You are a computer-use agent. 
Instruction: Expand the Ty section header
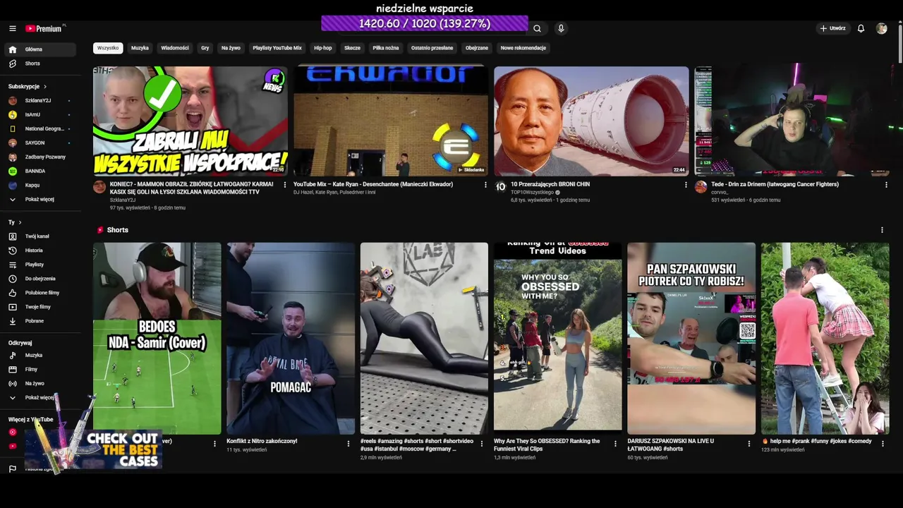(x=15, y=222)
